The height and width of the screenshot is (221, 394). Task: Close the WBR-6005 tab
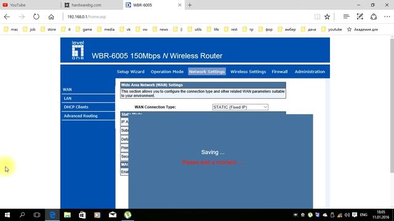[180, 5]
